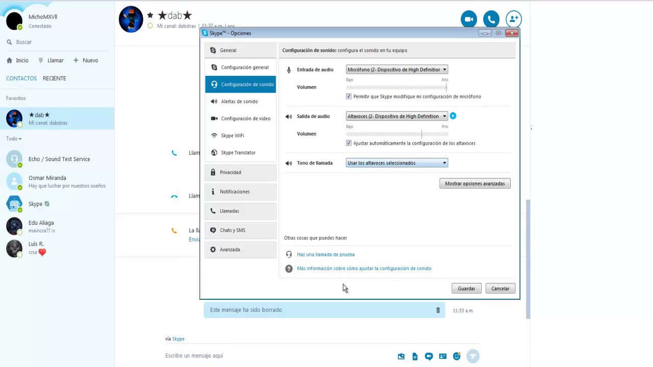
Task: Click the Buscar search field
Action: (57, 42)
